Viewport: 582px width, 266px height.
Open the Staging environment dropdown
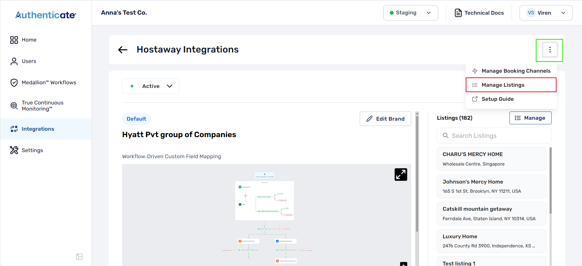point(411,13)
